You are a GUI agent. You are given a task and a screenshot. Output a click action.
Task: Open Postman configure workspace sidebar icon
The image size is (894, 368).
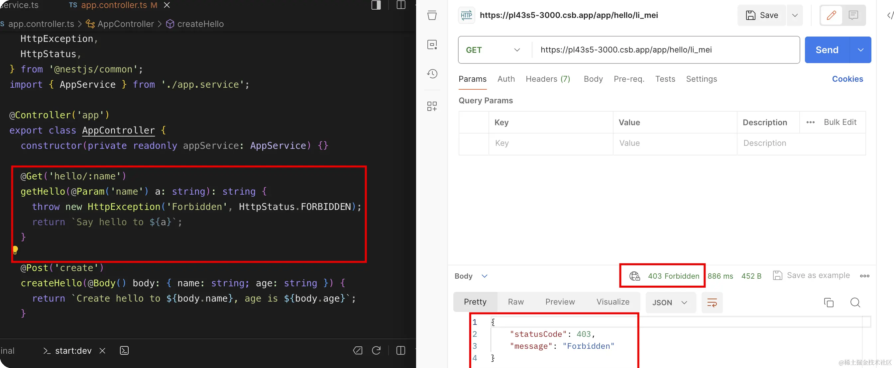pos(432,106)
